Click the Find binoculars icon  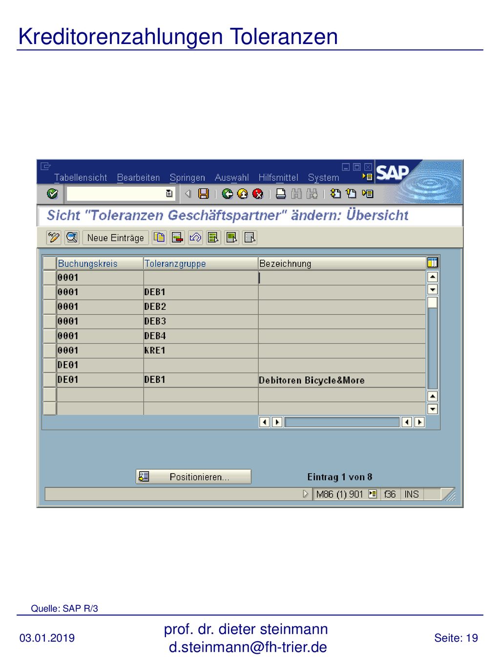296,194
